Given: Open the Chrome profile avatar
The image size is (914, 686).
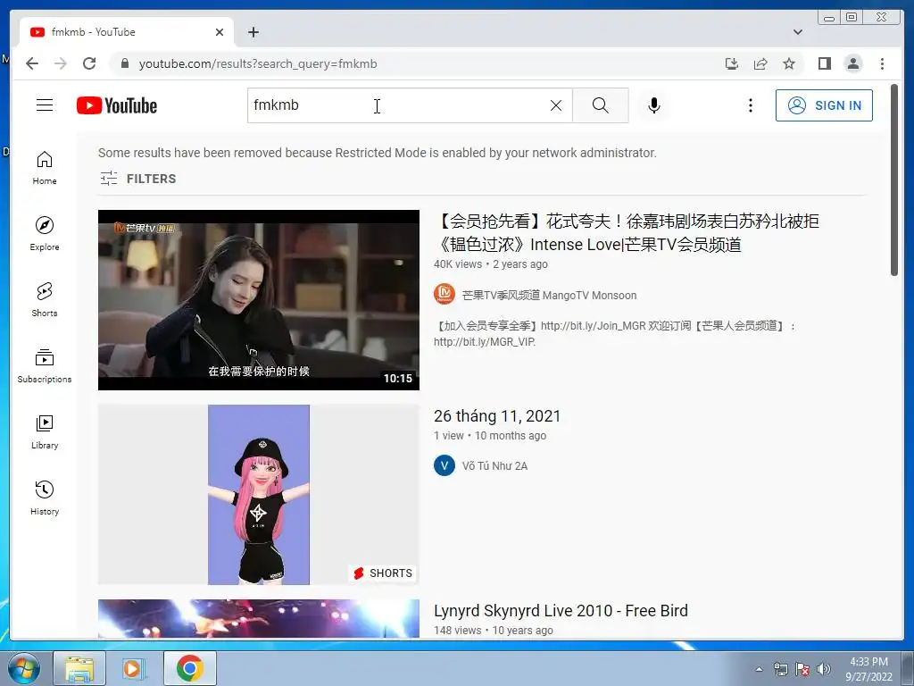Looking at the screenshot, I should (852, 63).
